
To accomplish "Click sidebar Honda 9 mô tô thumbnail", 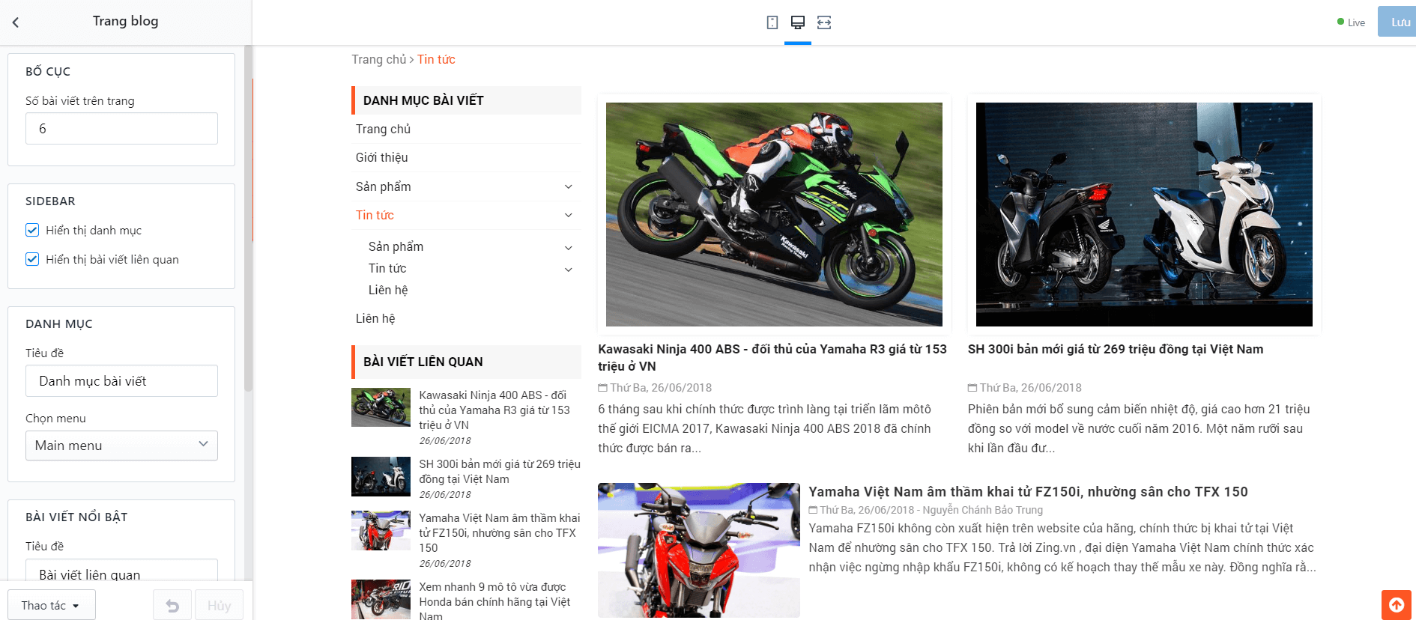I will [x=381, y=599].
